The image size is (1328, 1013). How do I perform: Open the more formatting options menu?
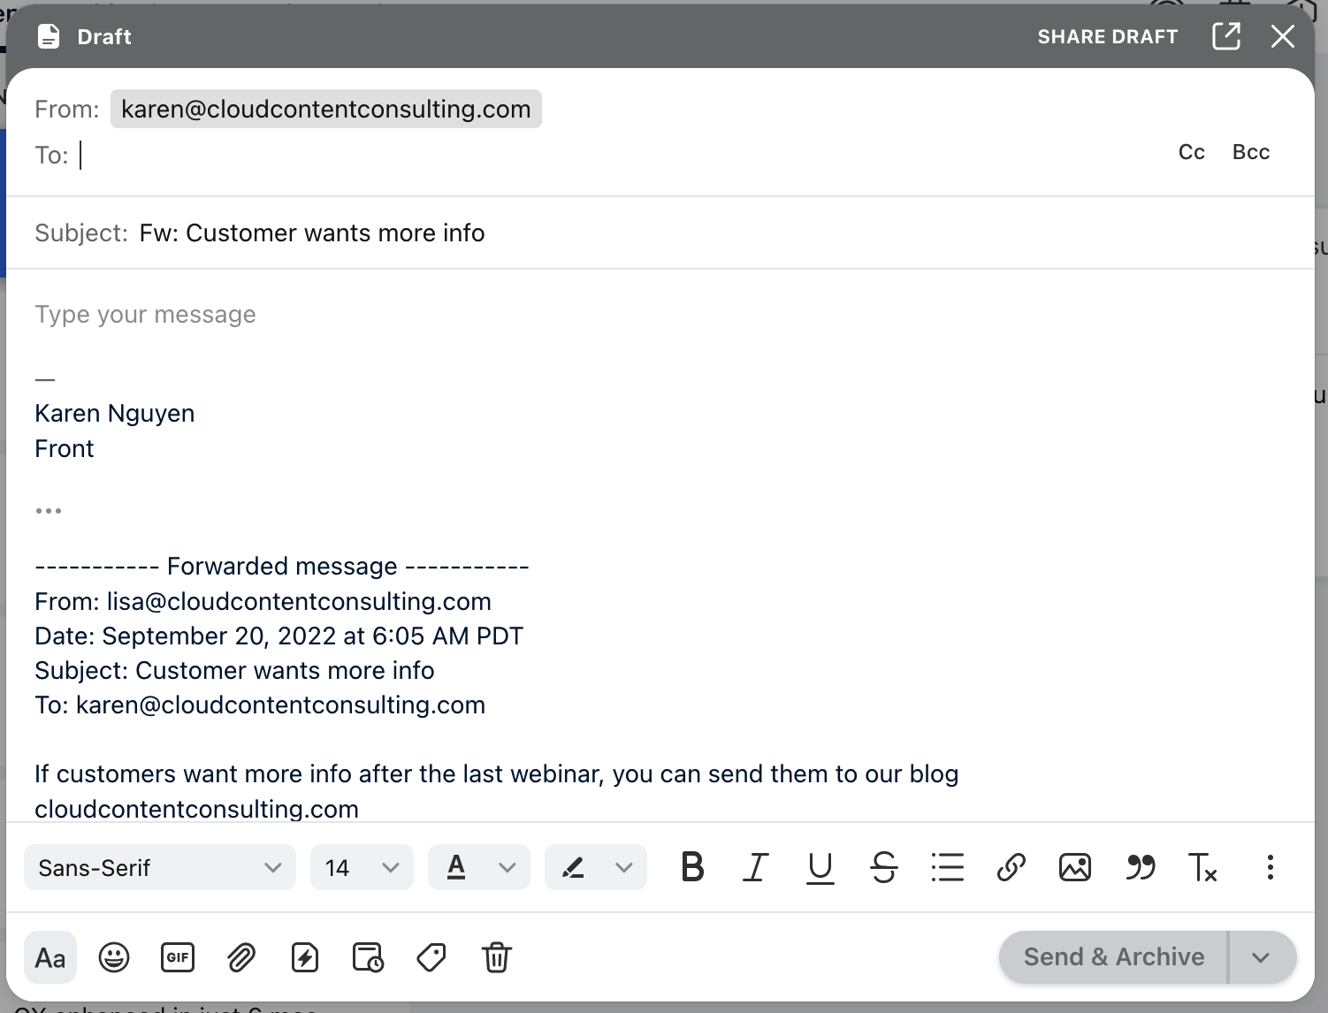1270,867
